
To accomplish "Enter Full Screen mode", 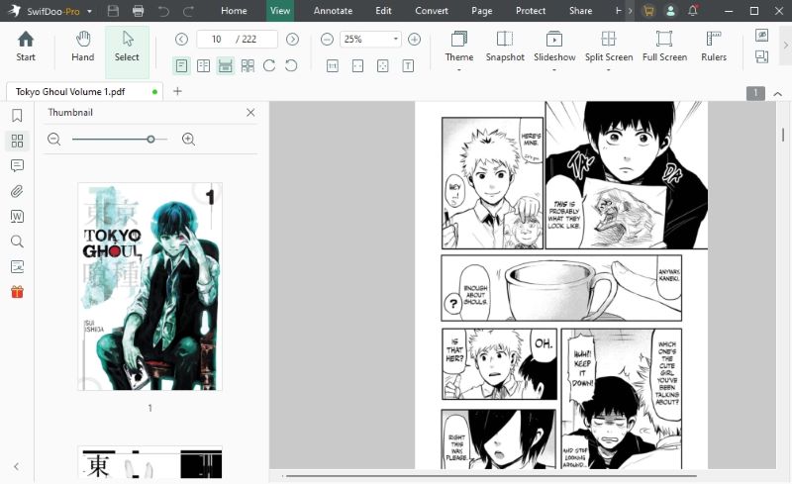I will [664, 47].
